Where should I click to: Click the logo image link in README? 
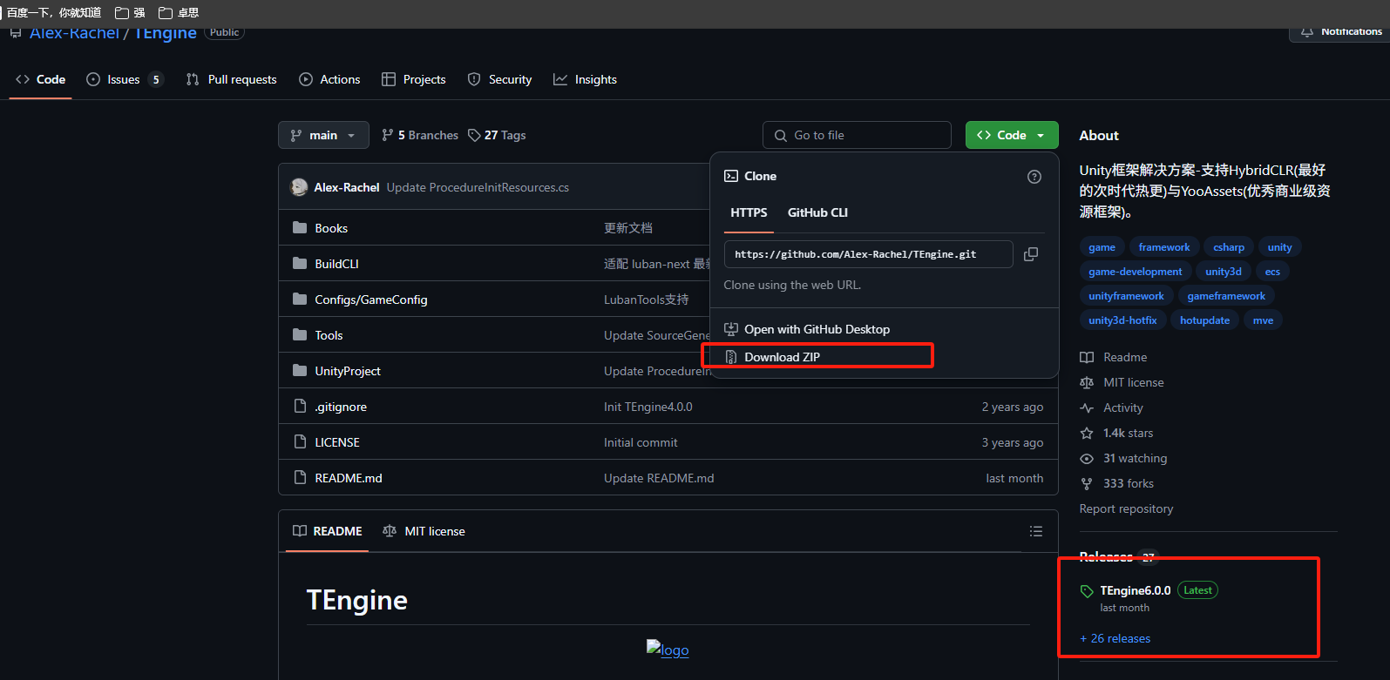pos(668,649)
